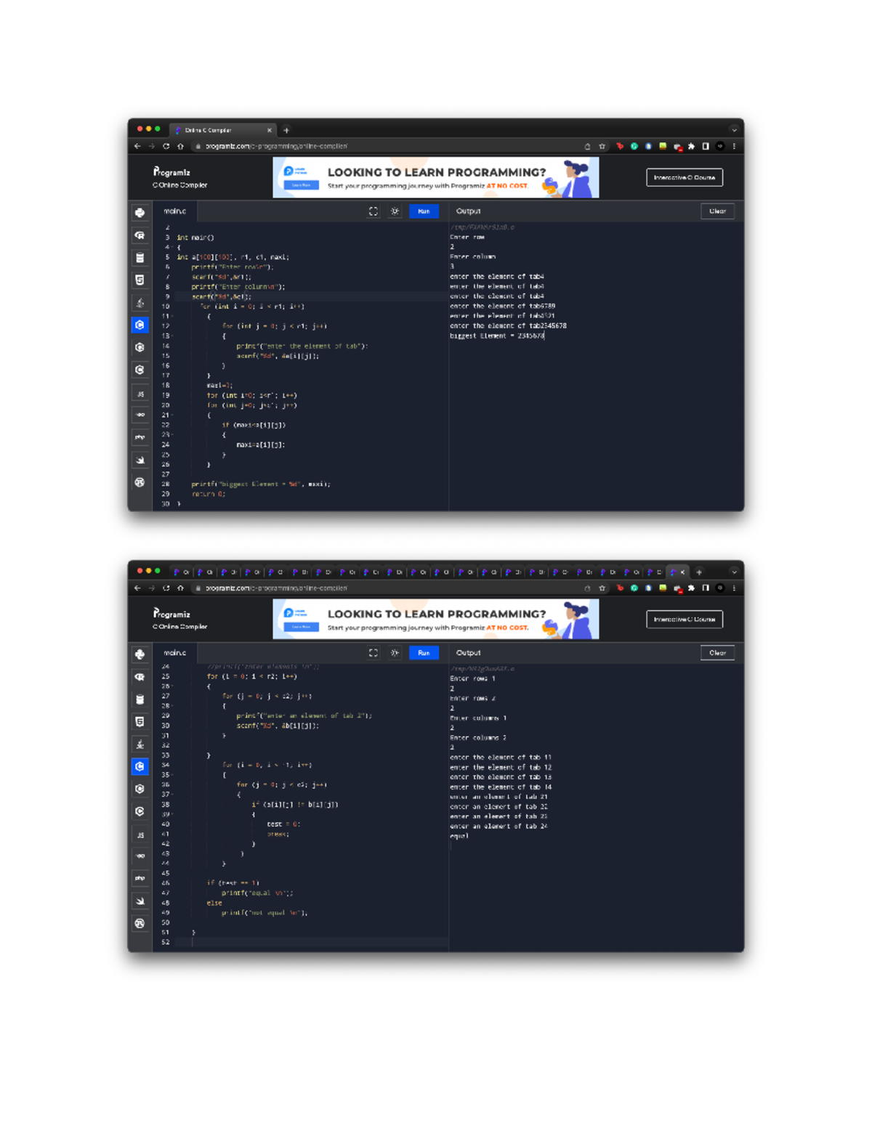Viewport: 872px width, 1128px height.
Task: Open the Go compiler icon in the multi-tab window
Action: [x=140, y=856]
